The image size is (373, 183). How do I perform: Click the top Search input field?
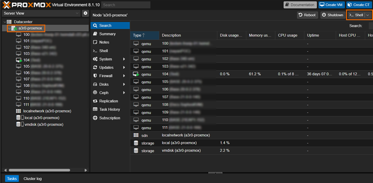click(126, 5)
